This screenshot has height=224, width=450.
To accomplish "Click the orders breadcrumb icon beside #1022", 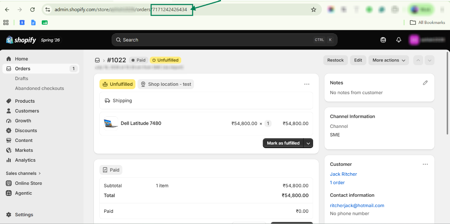I will point(97,60).
